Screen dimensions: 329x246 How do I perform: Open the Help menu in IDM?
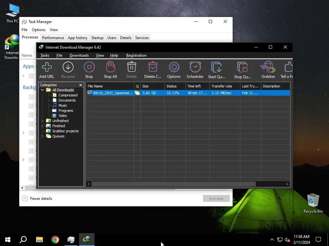point(114,55)
